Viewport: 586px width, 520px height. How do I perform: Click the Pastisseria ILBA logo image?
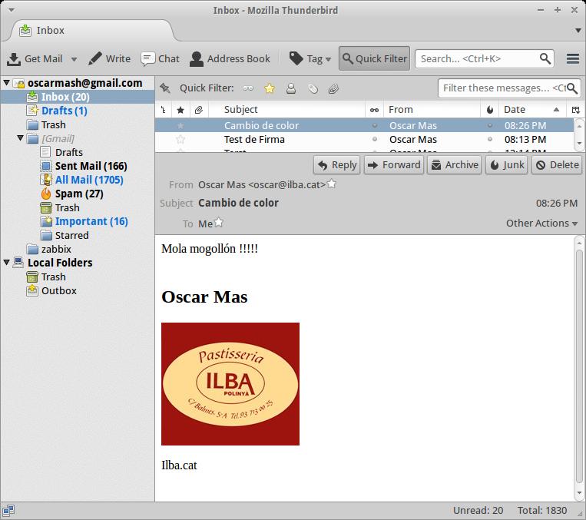230,384
